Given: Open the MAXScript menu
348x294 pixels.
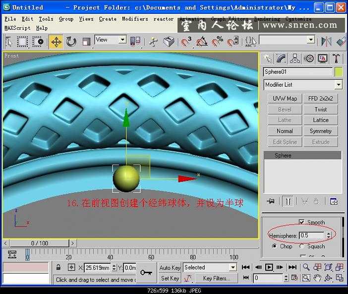Looking at the screenshot, I should tap(17, 28).
